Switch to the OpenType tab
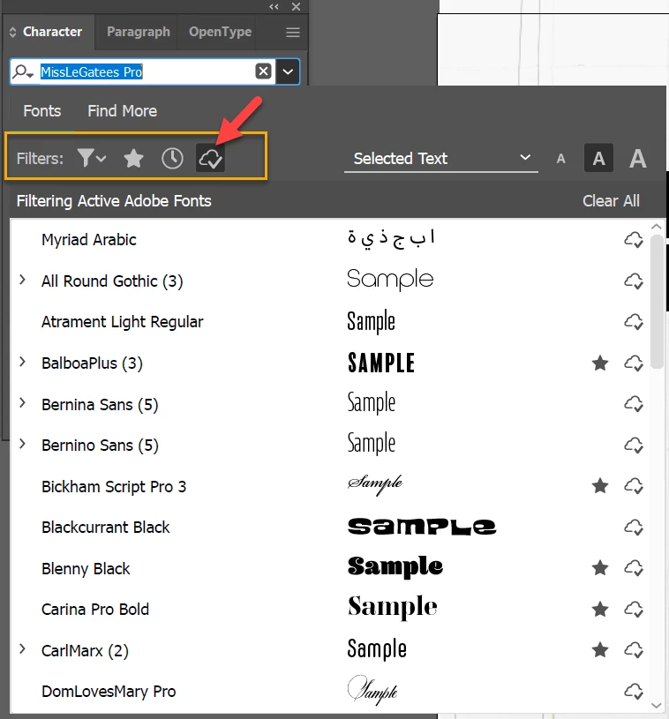 [x=221, y=32]
